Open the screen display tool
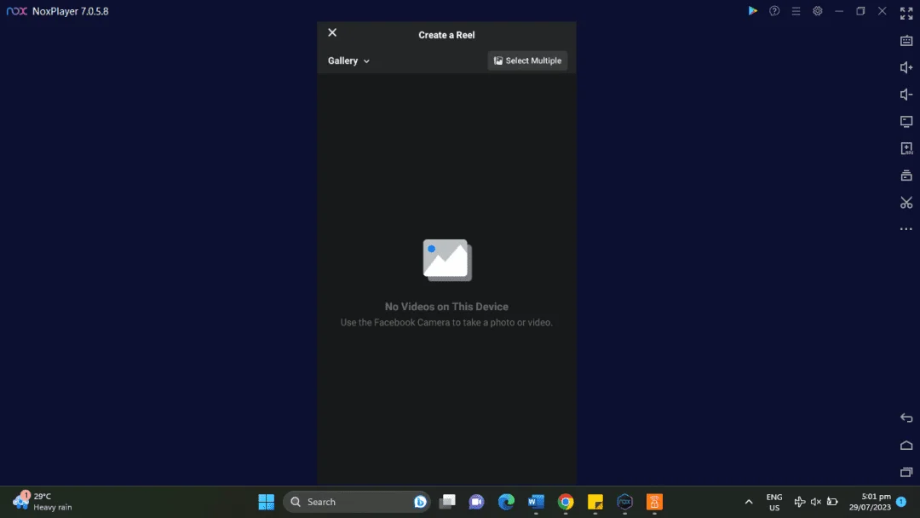The height and width of the screenshot is (518, 920). (906, 122)
